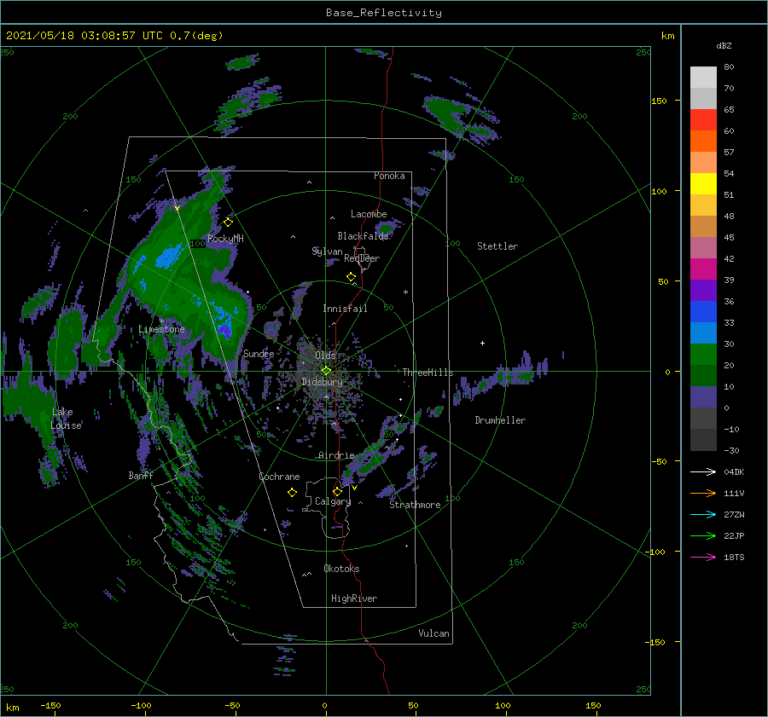Click the Airdrie city label
Screen dimensions: 768x717
[x=336, y=455]
